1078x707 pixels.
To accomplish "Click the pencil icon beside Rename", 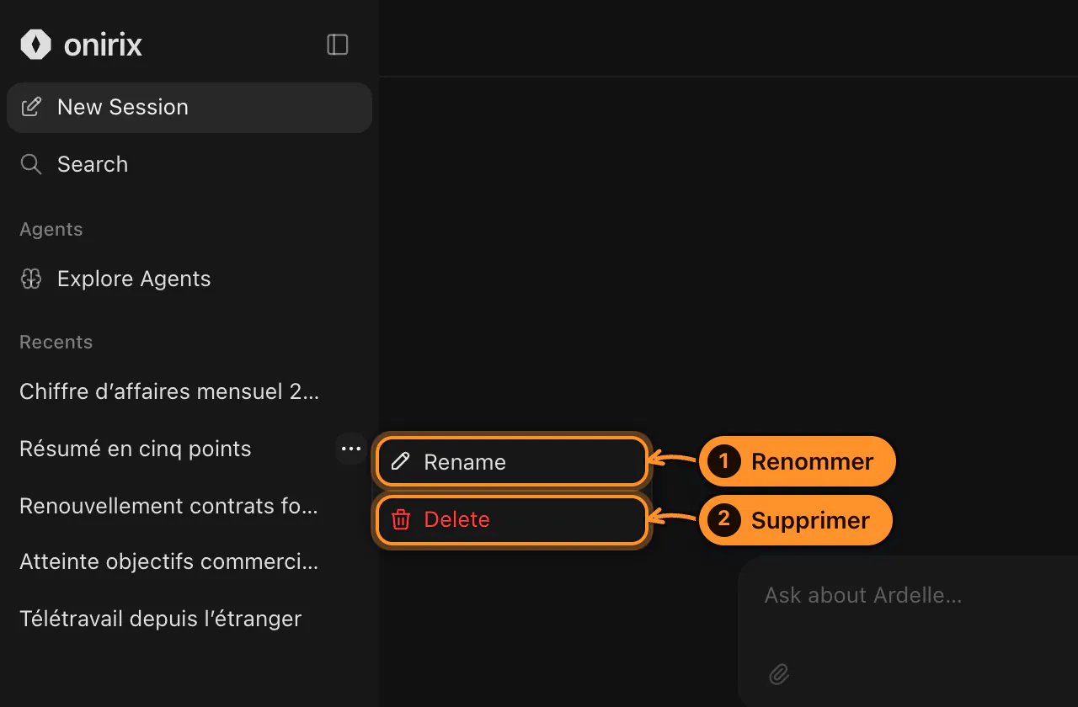I will pos(401,461).
